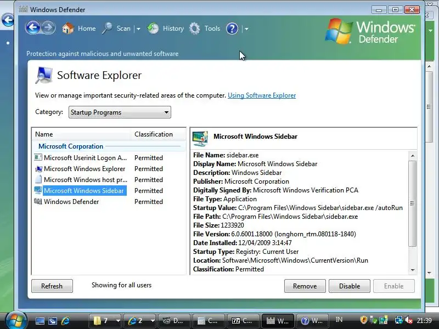Screen dimensions: 439x329
Task: Expand the folder group taskbar dropdown arrow
Action: [118, 321]
